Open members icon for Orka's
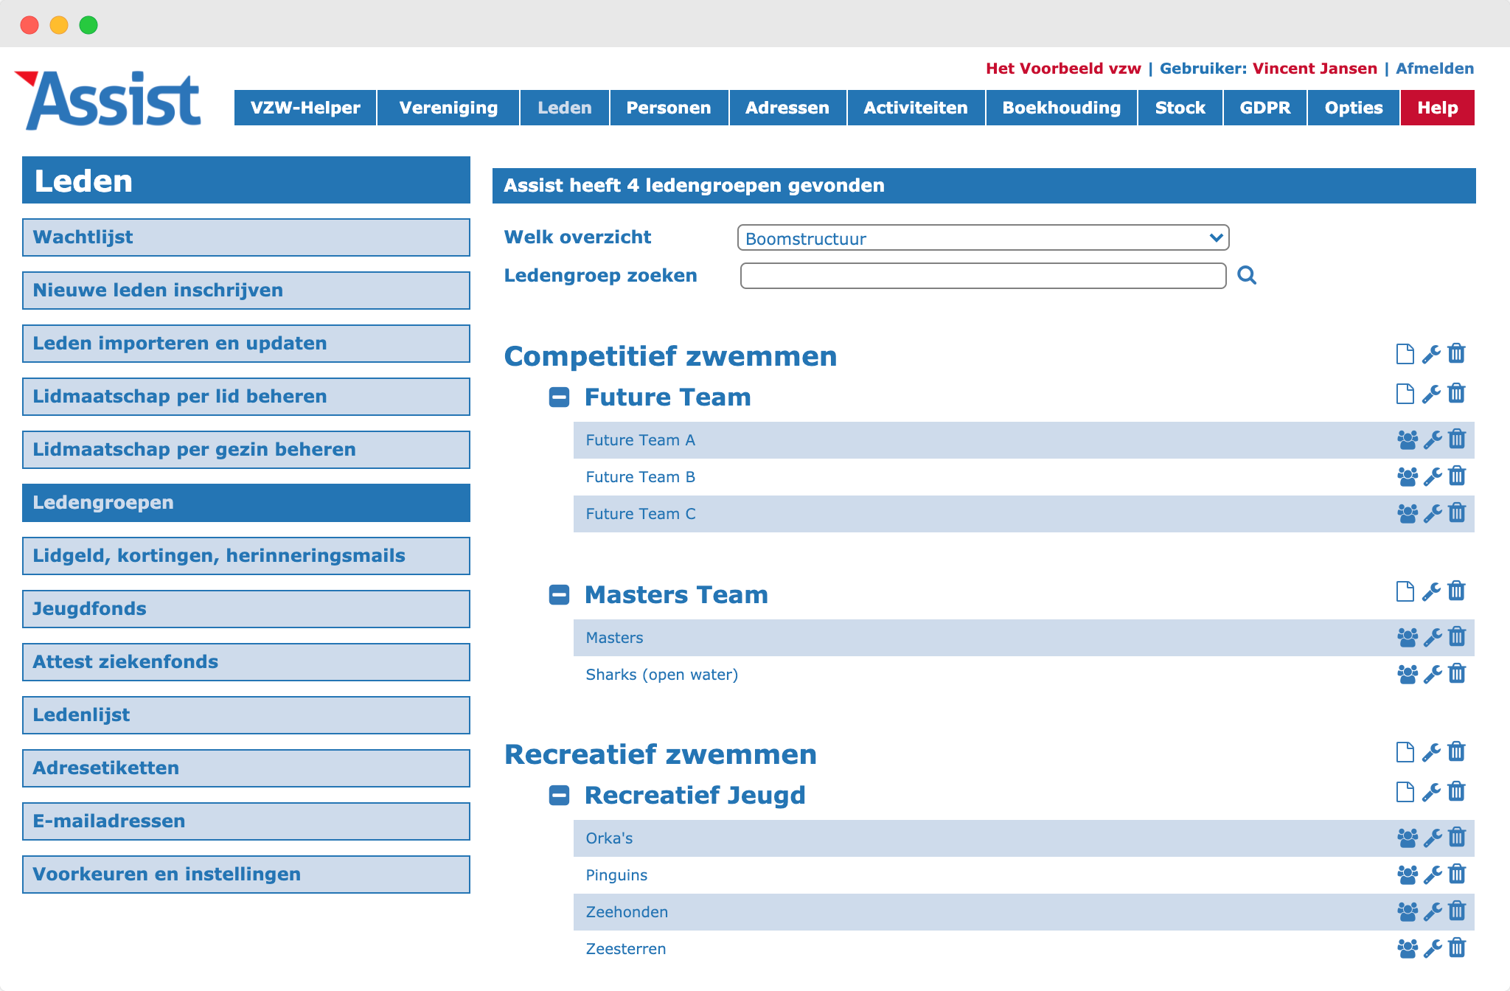Image resolution: width=1510 pixels, height=991 pixels. [1408, 838]
